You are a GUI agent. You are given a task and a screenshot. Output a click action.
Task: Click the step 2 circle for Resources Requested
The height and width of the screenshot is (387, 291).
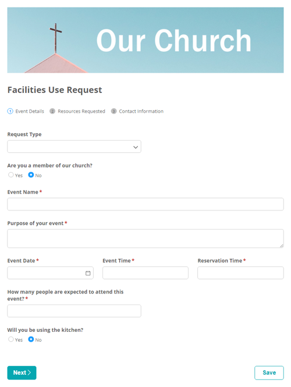pos(52,111)
